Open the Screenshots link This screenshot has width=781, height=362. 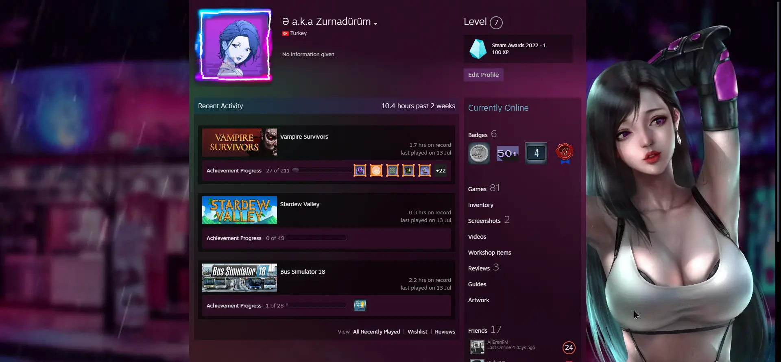click(x=489, y=220)
